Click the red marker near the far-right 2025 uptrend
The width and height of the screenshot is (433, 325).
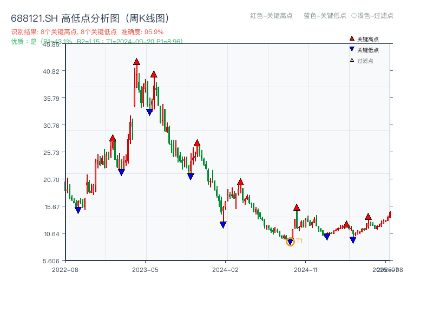(369, 217)
